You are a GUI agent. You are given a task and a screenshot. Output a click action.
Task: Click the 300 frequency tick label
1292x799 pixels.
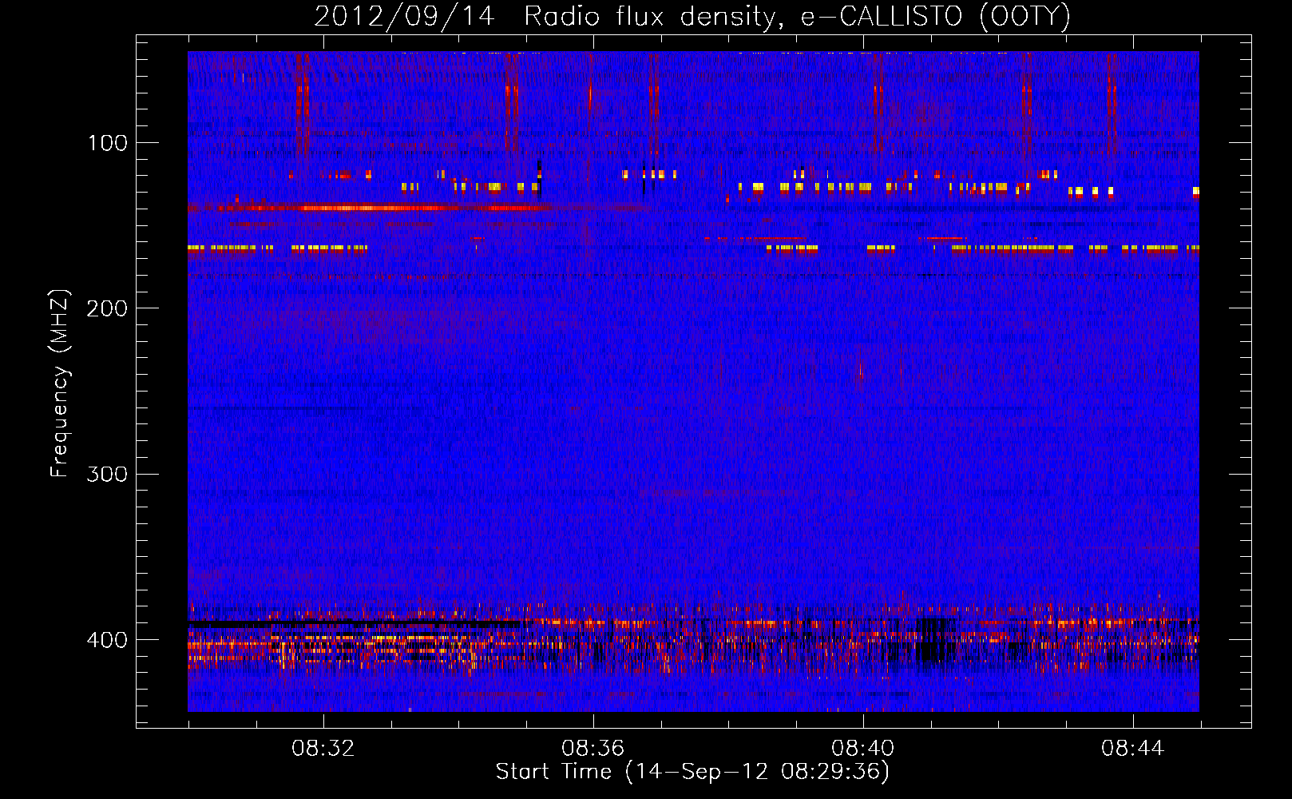107,474
